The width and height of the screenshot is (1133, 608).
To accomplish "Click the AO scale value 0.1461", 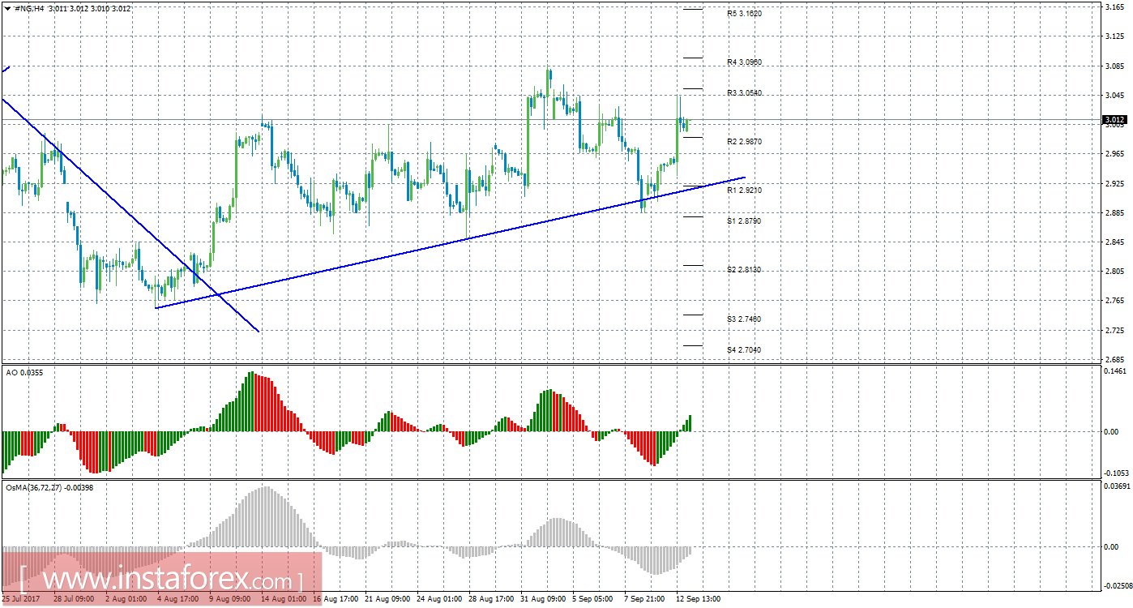I will click(1115, 370).
